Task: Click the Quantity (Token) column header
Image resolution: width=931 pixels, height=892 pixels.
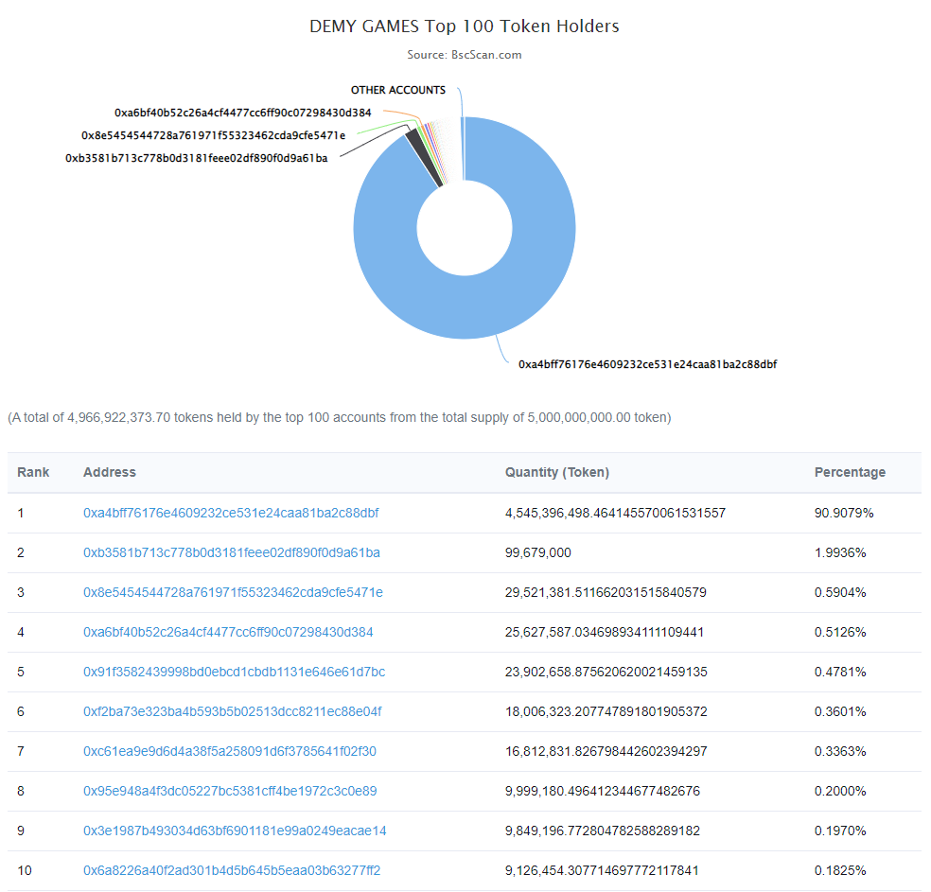Action: [x=557, y=472]
